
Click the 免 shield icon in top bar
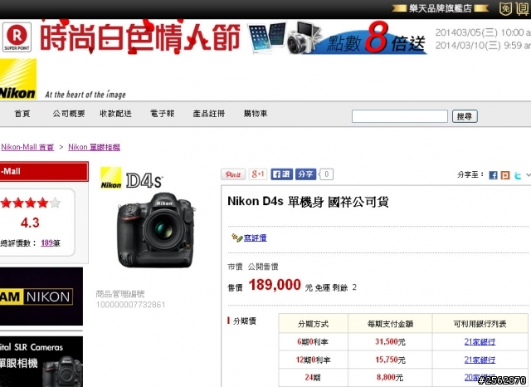tap(505, 8)
